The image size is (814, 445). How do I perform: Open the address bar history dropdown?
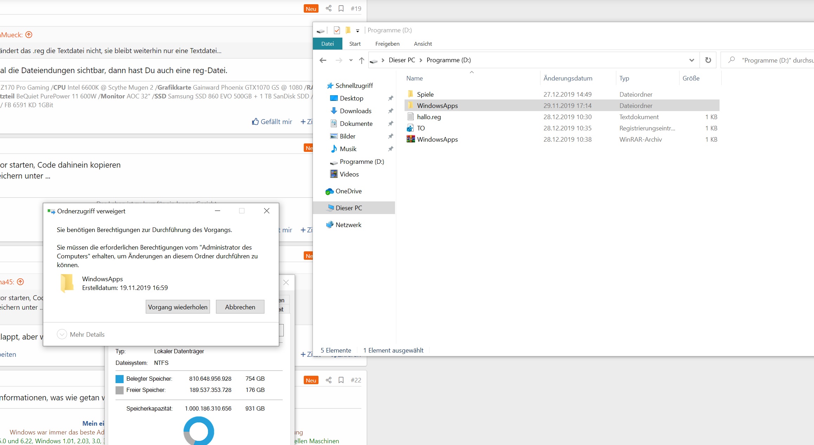(x=691, y=60)
